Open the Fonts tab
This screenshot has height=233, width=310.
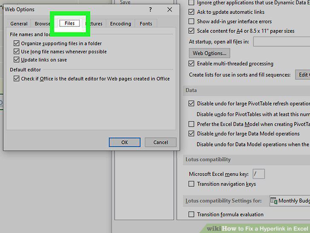click(146, 24)
